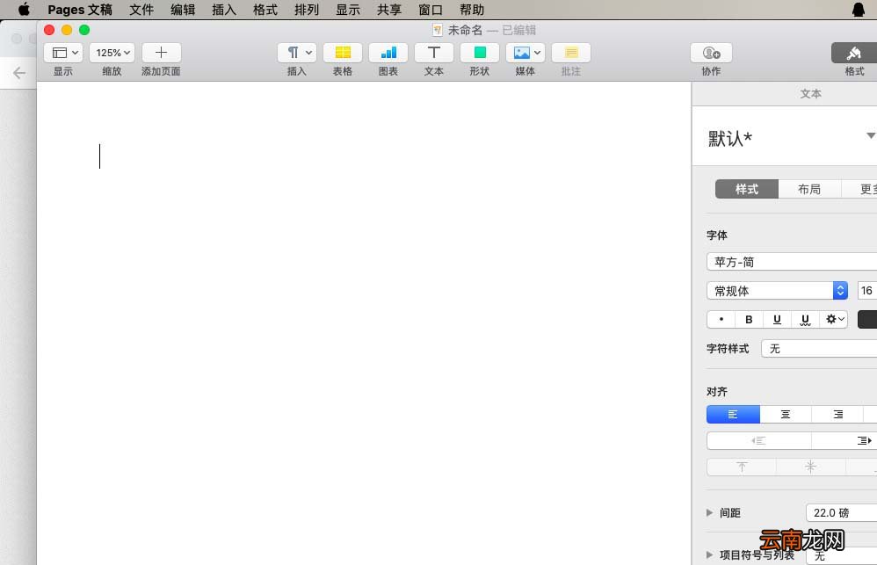Screen dimensions: 877x565
Task: Open the 编辑 menu
Action: (x=183, y=10)
